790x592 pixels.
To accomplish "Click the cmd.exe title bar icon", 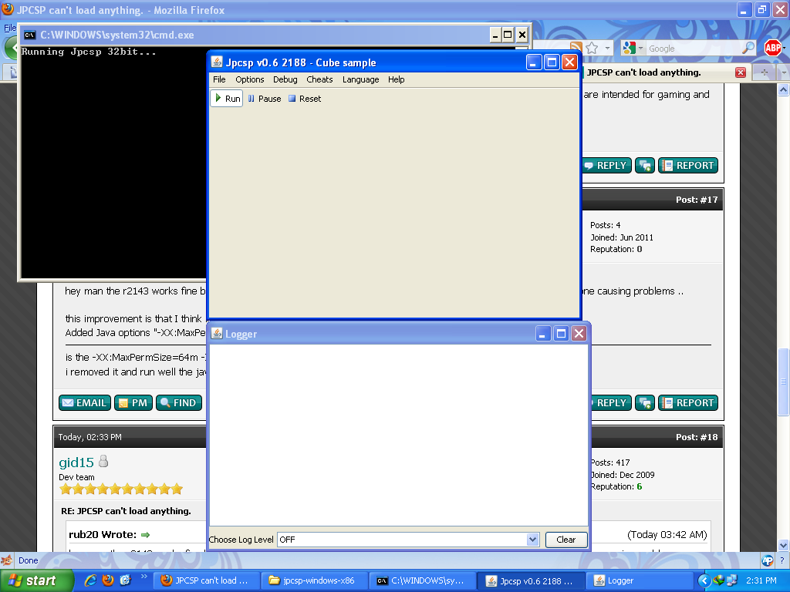I will point(30,35).
